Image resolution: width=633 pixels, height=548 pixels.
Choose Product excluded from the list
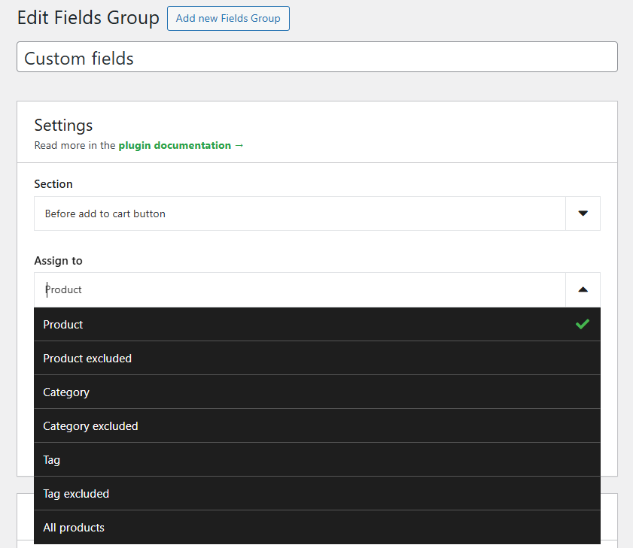tap(87, 359)
